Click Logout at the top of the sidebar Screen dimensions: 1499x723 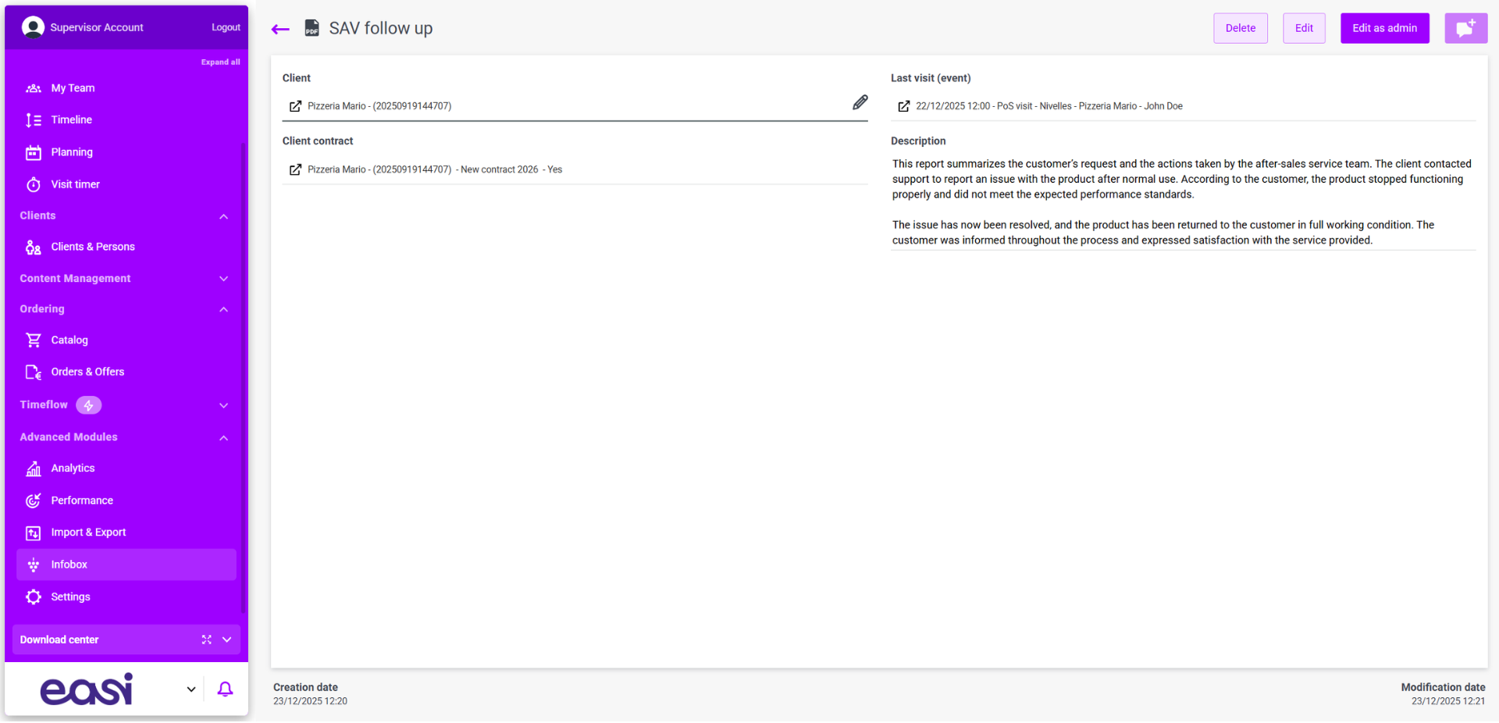[225, 27]
